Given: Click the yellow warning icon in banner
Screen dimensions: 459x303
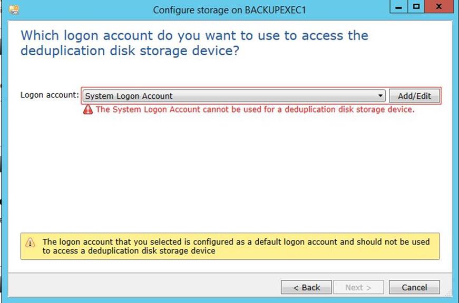Looking at the screenshot, I should coord(30,243).
